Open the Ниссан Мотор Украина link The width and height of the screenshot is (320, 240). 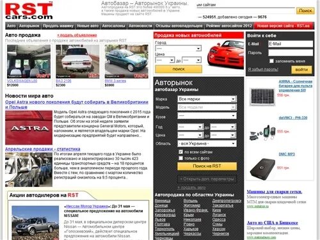(87, 206)
